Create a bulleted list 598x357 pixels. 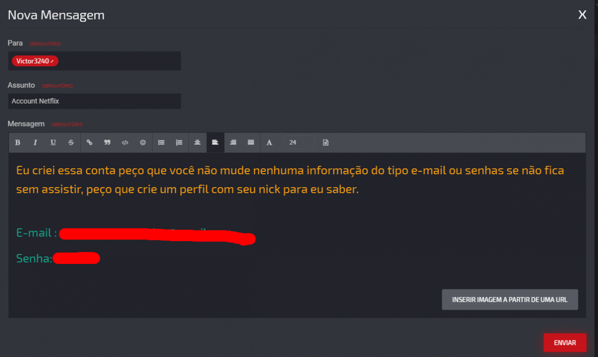(x=161, y=142)
